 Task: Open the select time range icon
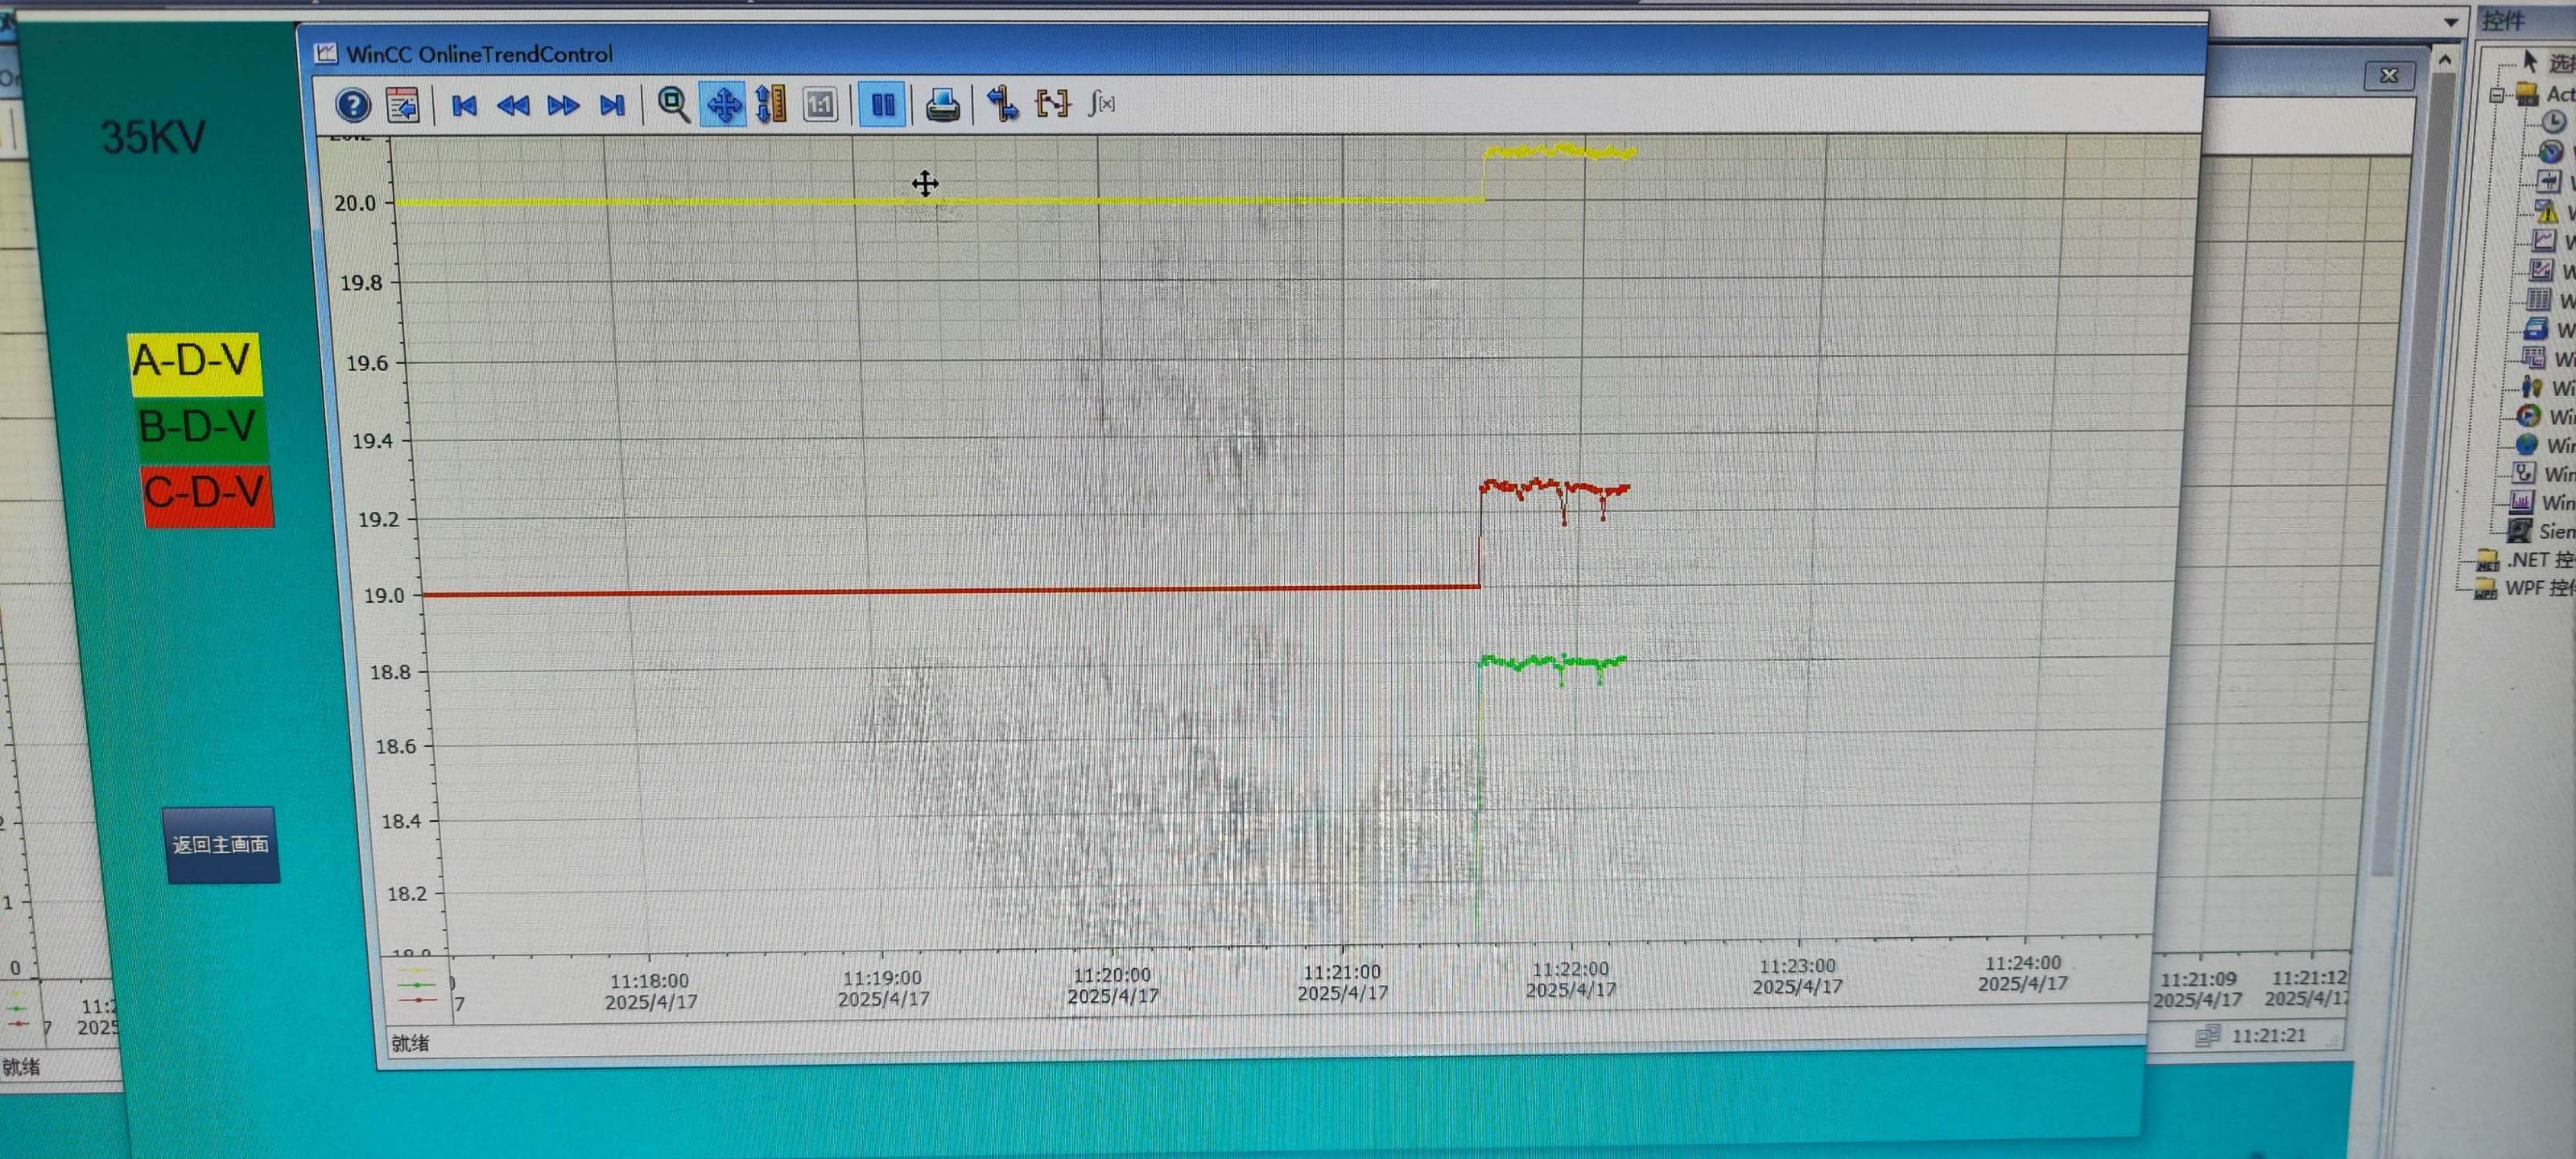click(1052, 103)
